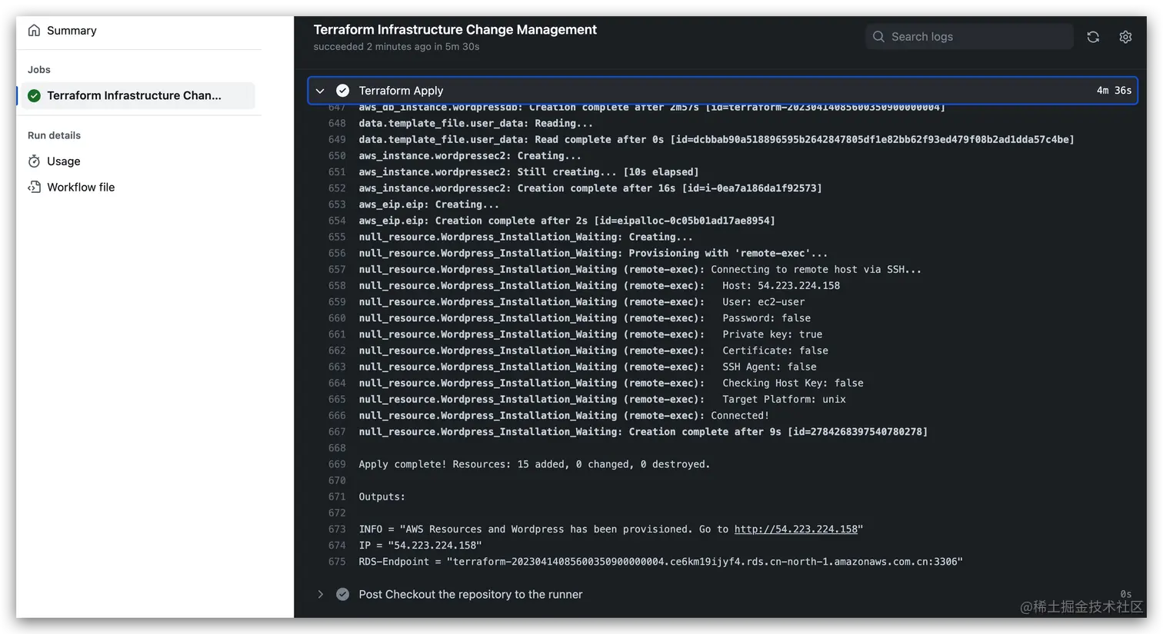Select the Terraform Infrastructure Chan... job

click(138, 95)
